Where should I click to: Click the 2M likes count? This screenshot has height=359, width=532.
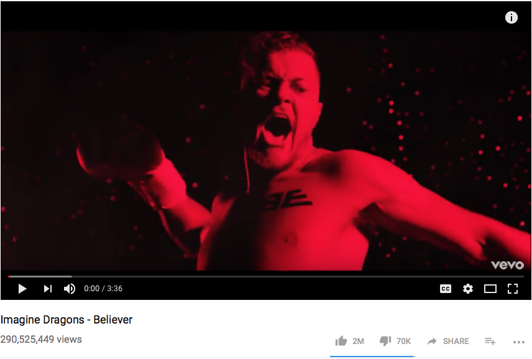(x=358, y=341)
